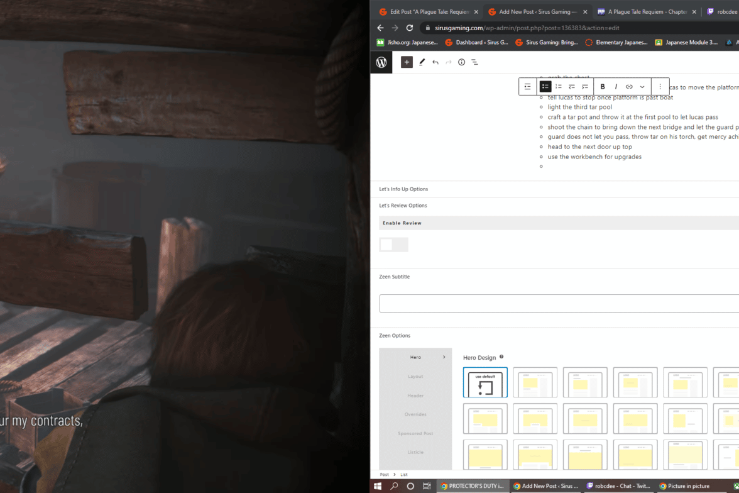This screenshot has width=739, height=493.
Task: Click 'head to the next door up top' text
Action: [x=589, y=147]
